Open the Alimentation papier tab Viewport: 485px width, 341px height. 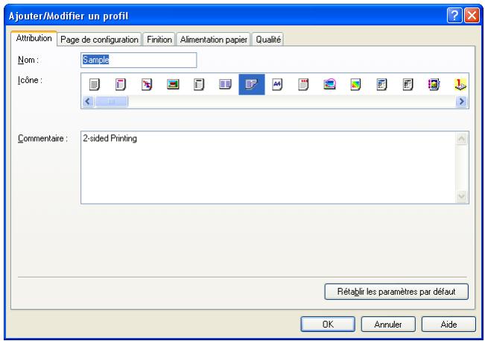(213, 40)
